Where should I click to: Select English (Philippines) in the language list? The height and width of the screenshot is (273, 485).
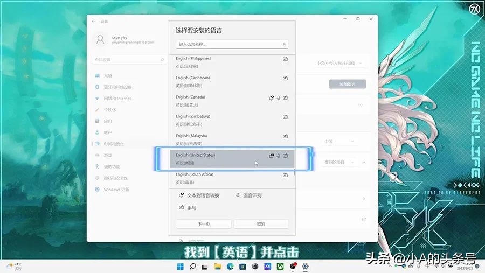(x=232, y=62)
